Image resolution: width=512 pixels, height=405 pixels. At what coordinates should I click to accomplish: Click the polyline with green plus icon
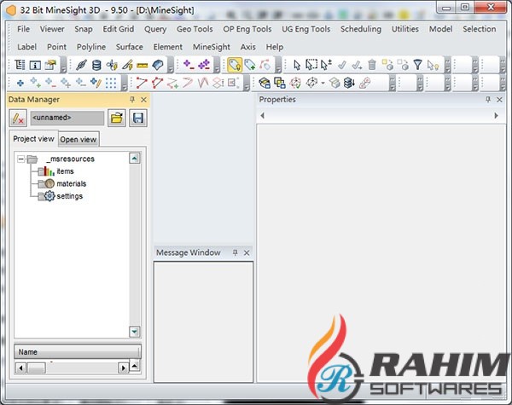click(x=172, y=83)
